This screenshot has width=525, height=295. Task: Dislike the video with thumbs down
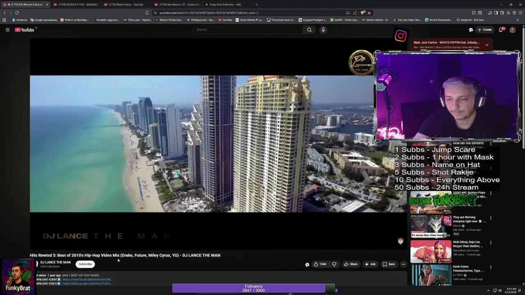334,264
